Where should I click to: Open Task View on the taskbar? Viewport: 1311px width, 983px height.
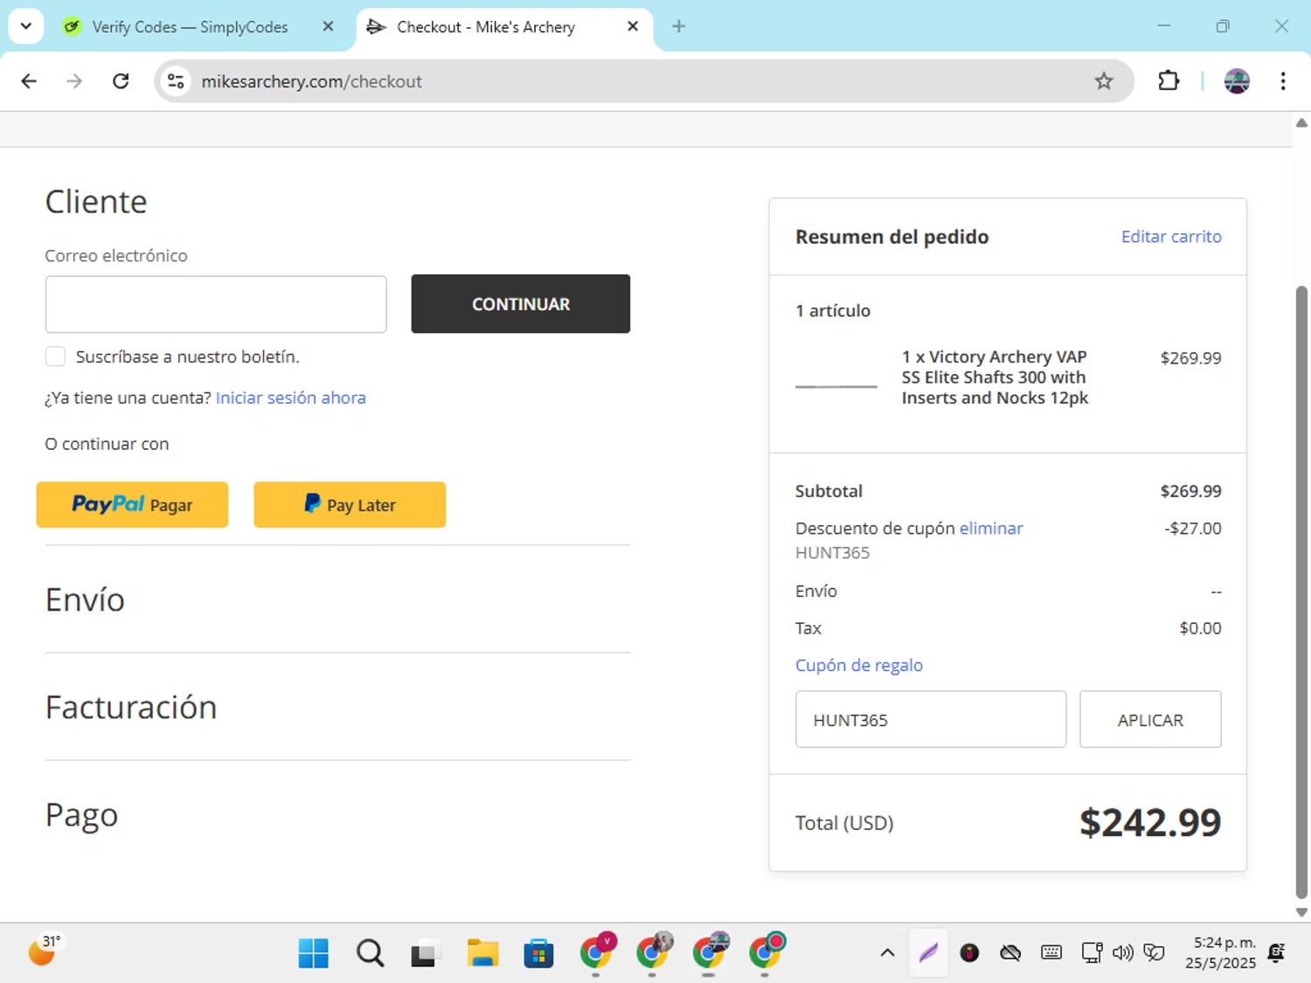pyautogui.click(x=426, y=952)
